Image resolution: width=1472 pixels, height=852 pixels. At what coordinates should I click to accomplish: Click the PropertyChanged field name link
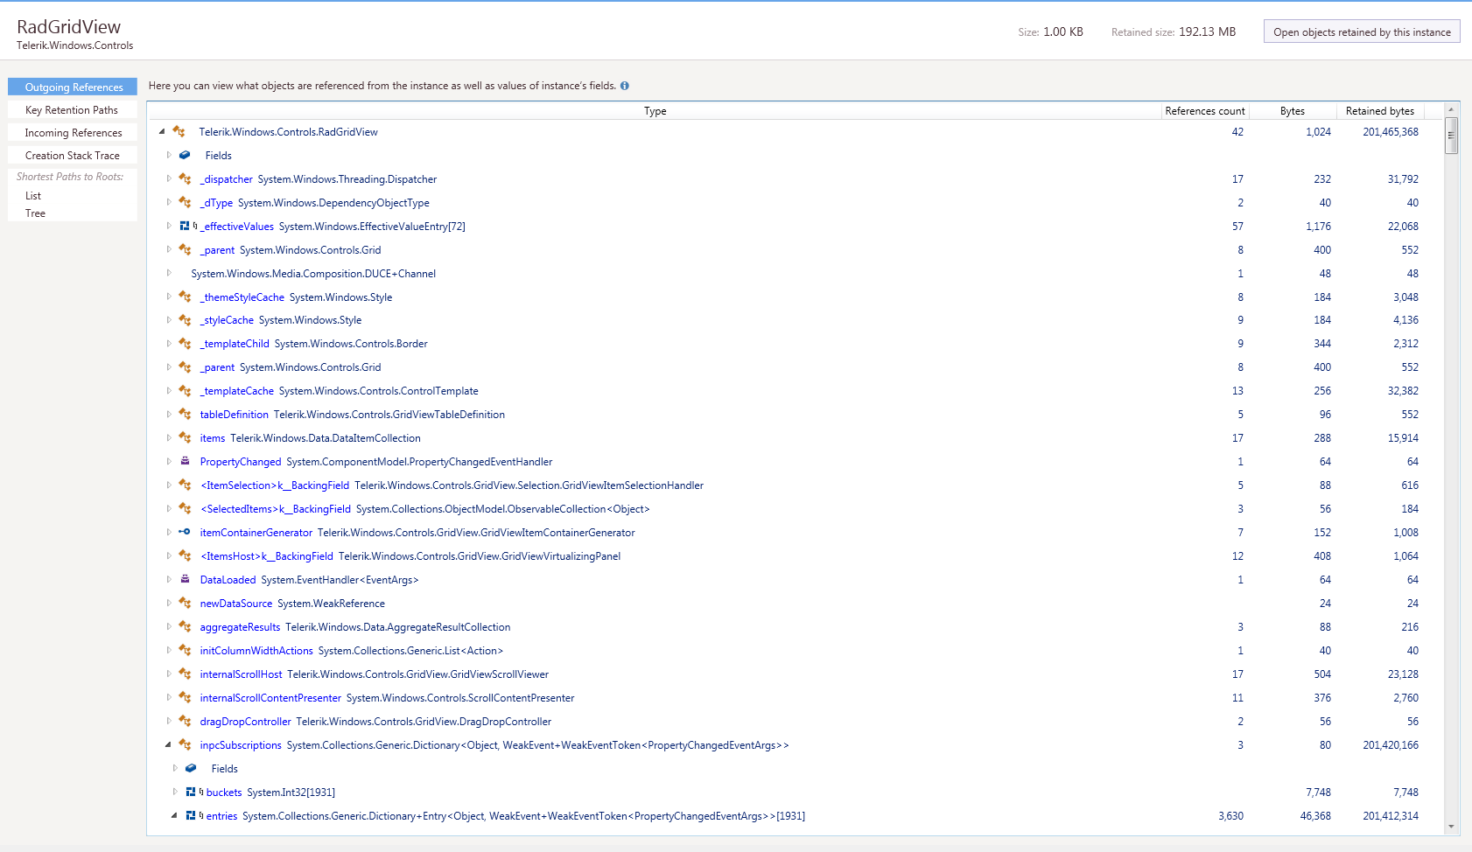tap(241, 462)
